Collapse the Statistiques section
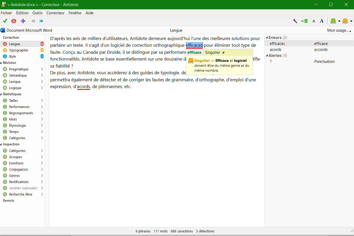The height and width of the screenshot is (236, 354). [x=1, y=94]
